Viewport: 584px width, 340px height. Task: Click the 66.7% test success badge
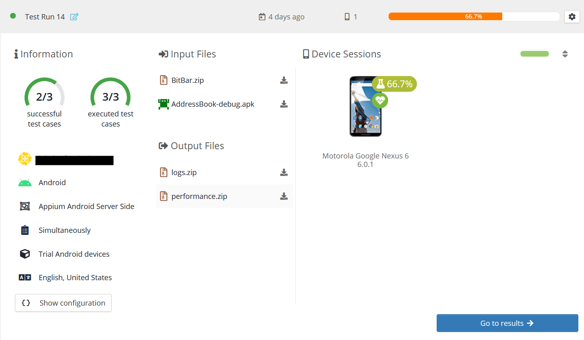pos(394,84)
